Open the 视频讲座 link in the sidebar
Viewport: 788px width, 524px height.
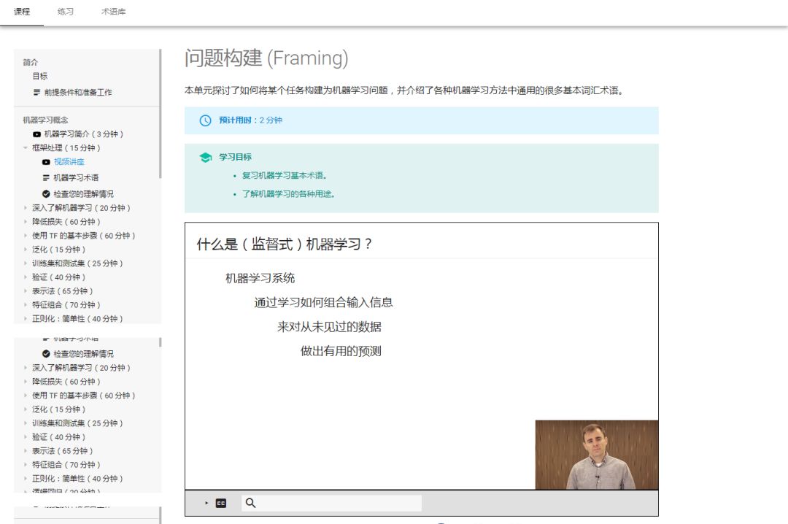[x=69, y=162]
